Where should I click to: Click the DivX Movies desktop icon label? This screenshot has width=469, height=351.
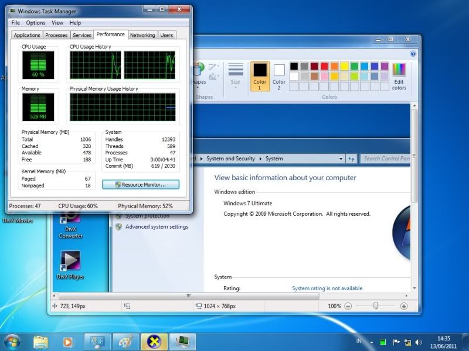(x=18, y=221)
